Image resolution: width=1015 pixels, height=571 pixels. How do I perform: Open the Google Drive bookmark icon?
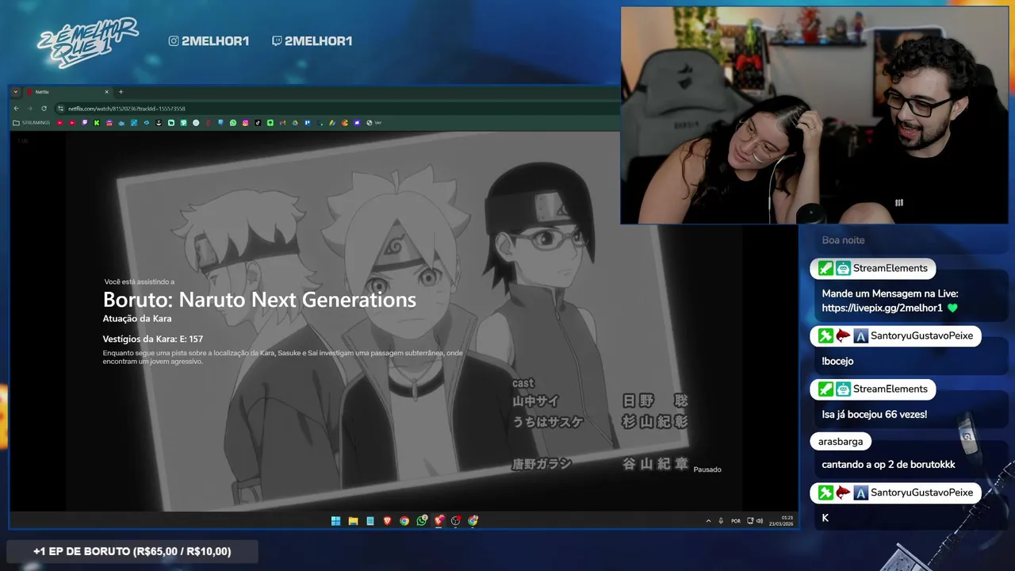point(295,123)
